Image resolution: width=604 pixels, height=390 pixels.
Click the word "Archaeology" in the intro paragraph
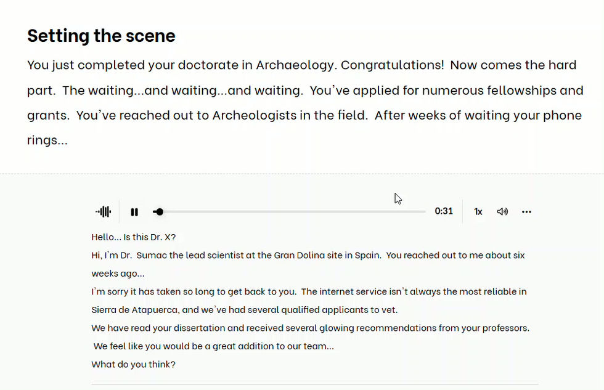(x=295, y=65)
